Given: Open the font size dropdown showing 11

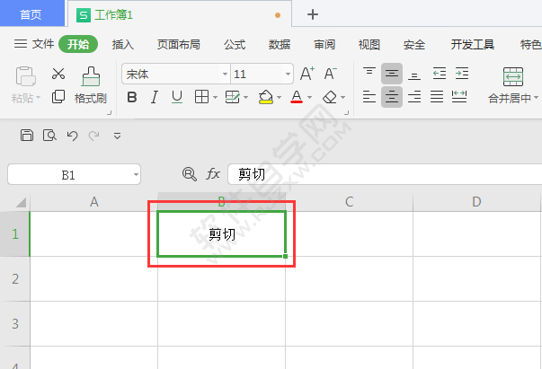Looking at the screenshot, I should 287,75.
